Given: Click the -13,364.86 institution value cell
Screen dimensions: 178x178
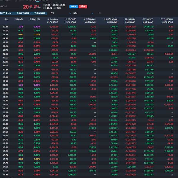Looking at the screenshot, I should (x=149, y=50).
